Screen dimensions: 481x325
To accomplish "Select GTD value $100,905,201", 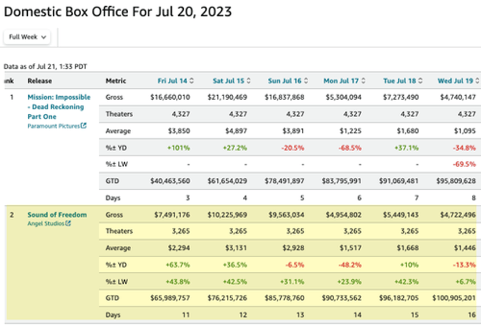I will 454,298.
